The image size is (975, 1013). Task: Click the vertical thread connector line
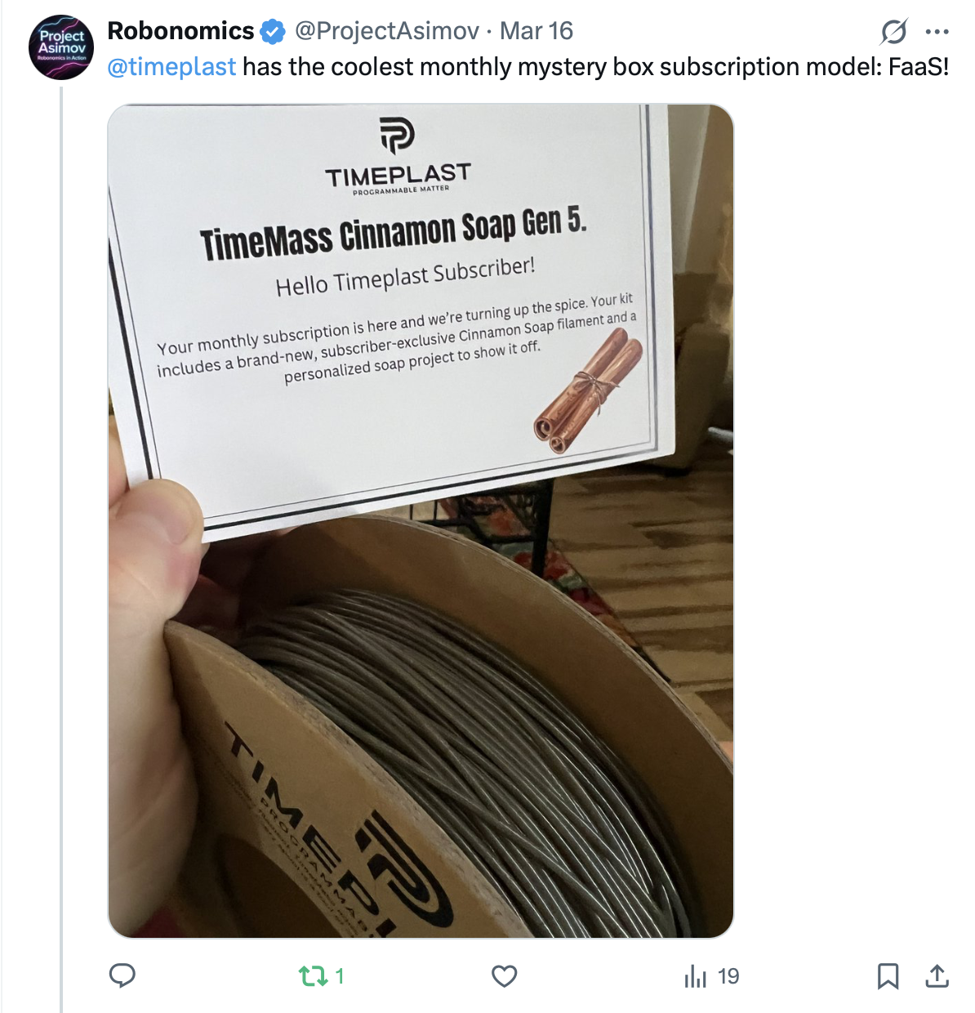point(62,547)
